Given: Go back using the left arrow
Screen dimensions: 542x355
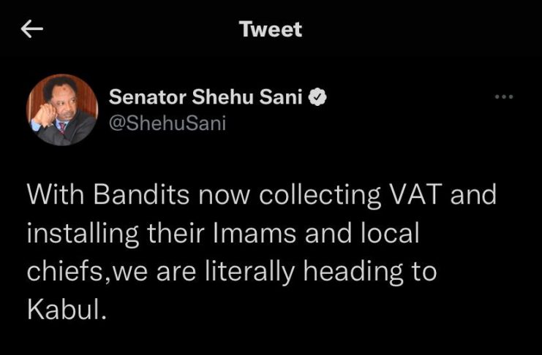Looking at the screenshot, I should tap(34, 29).
